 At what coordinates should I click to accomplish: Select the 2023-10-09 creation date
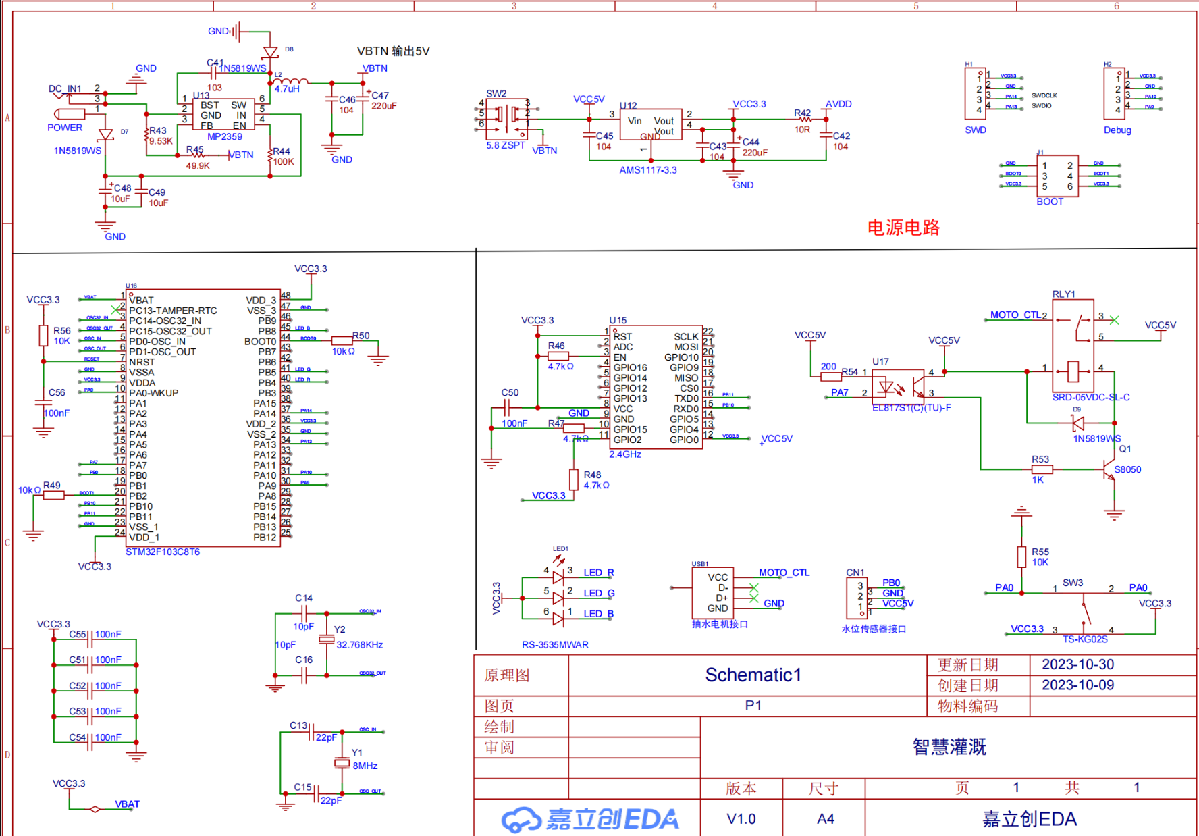click(x=1078, y=685)
